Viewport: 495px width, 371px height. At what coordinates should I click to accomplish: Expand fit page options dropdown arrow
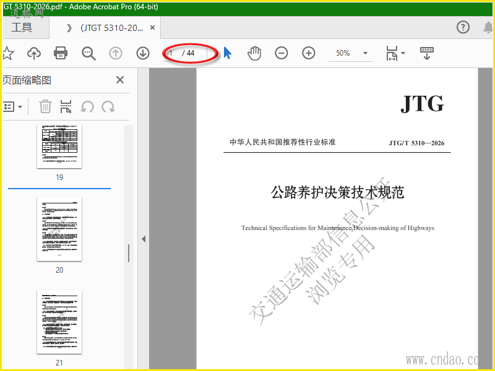coord(403,53)
